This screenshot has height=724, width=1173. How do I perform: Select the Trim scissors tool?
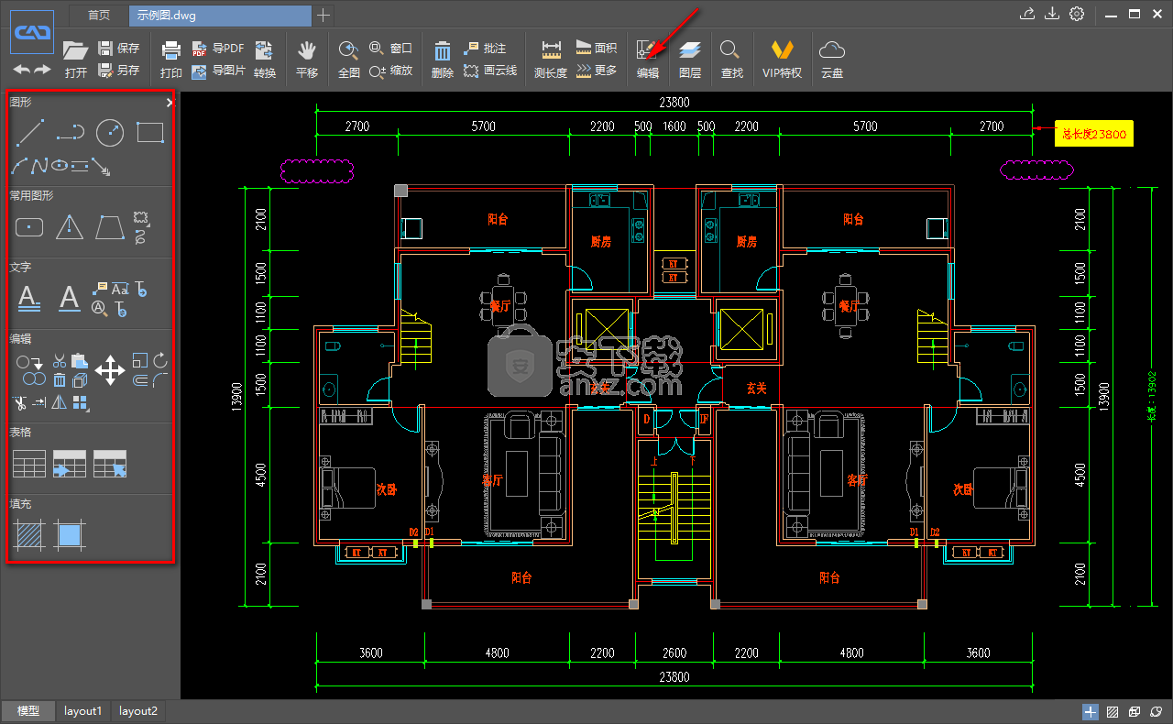click(x=19, y=402)
